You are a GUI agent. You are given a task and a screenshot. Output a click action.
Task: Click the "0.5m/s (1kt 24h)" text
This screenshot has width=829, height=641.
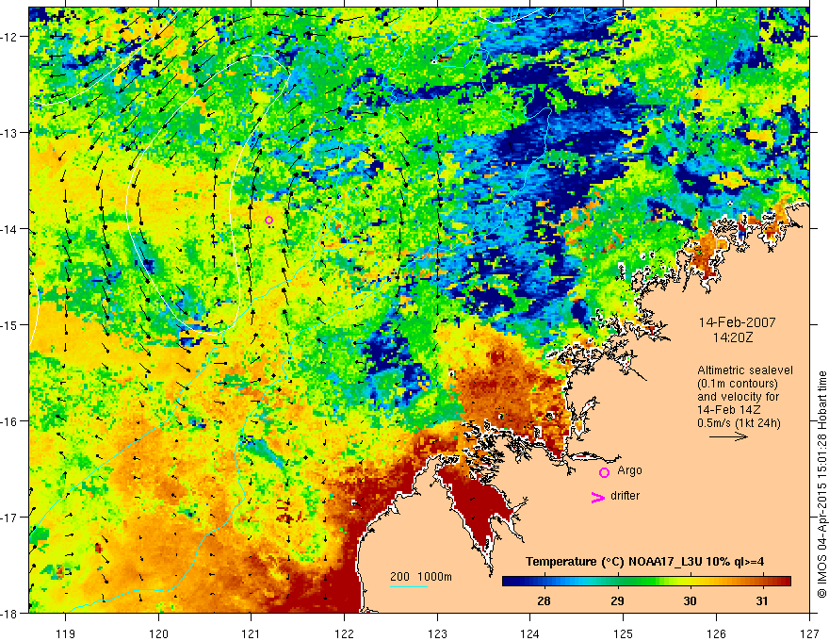[739, 422]
